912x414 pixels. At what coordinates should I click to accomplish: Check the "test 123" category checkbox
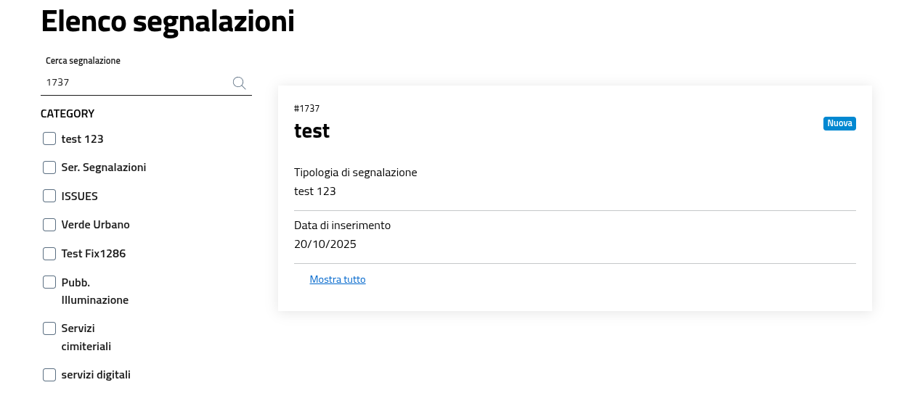coord(49,138)
